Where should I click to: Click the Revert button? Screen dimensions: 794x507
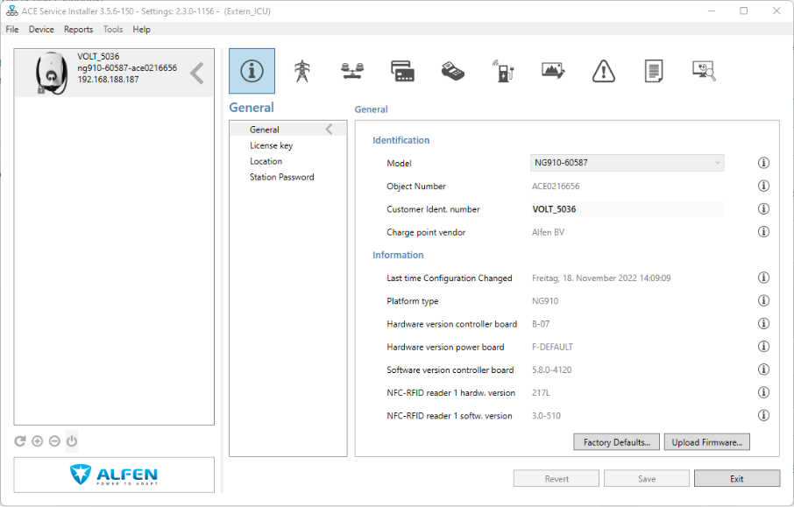coord(557,479)
